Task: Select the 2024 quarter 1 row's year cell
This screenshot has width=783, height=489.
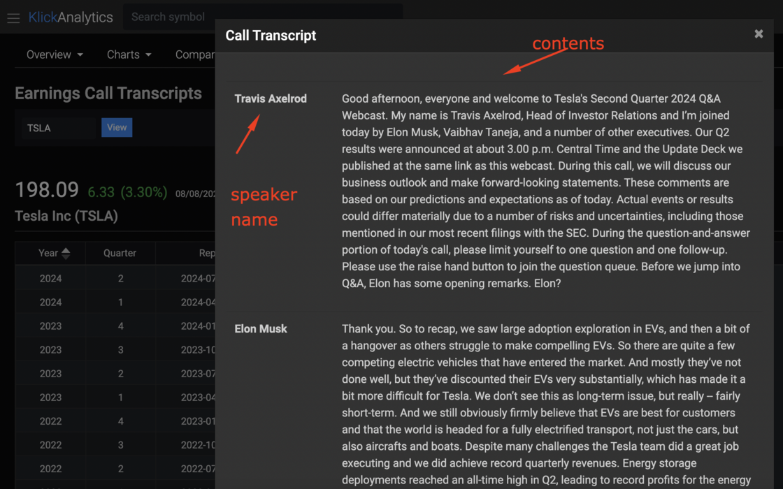Action: click(x=50, y=302)
